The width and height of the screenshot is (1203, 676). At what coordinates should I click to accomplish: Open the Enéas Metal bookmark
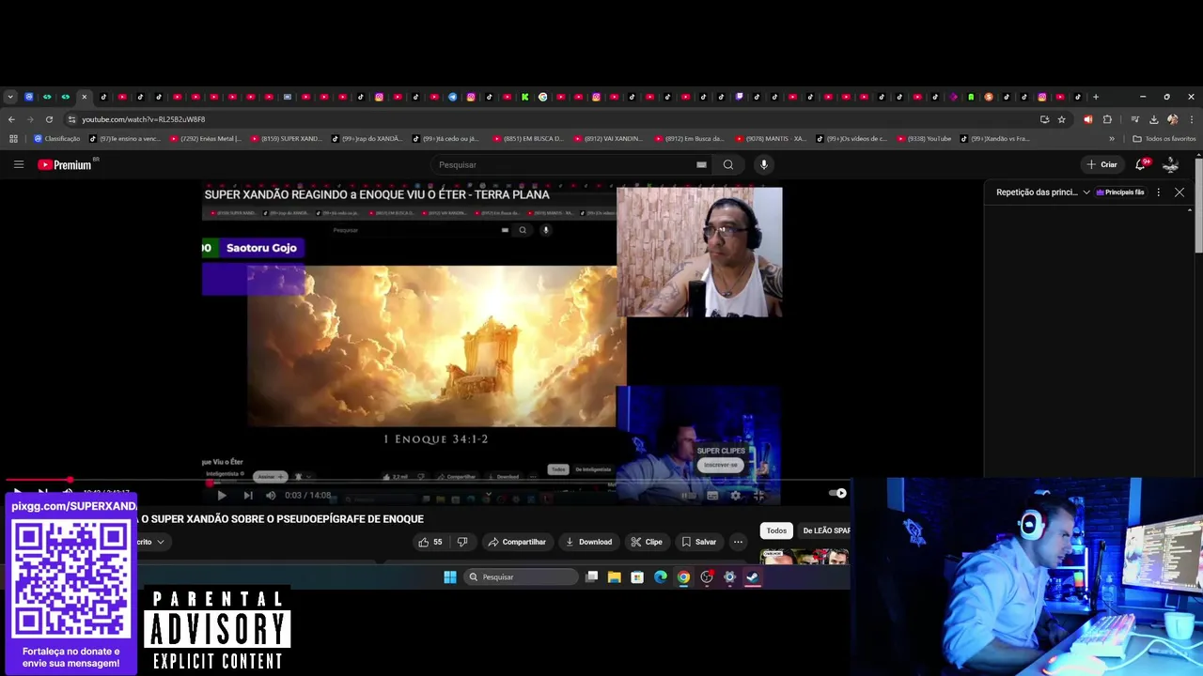click(206, 139)
